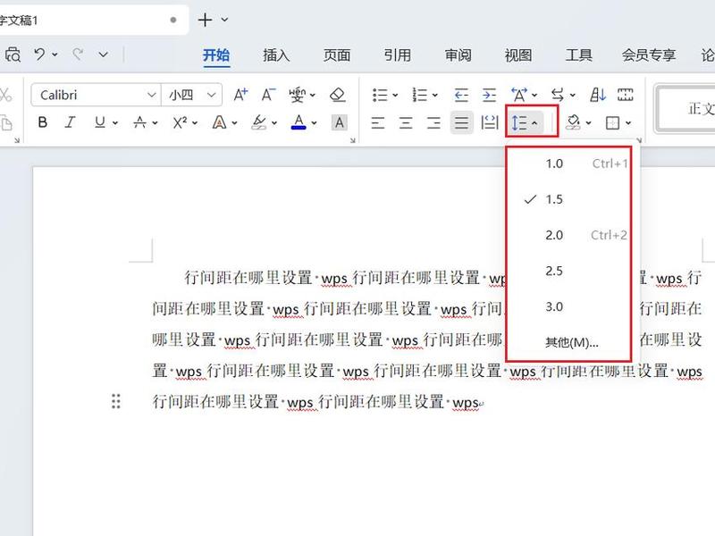This screenshot has height=536, width=715.
Task: Open paragraph shading fill icon
Action: coord(573,122)
